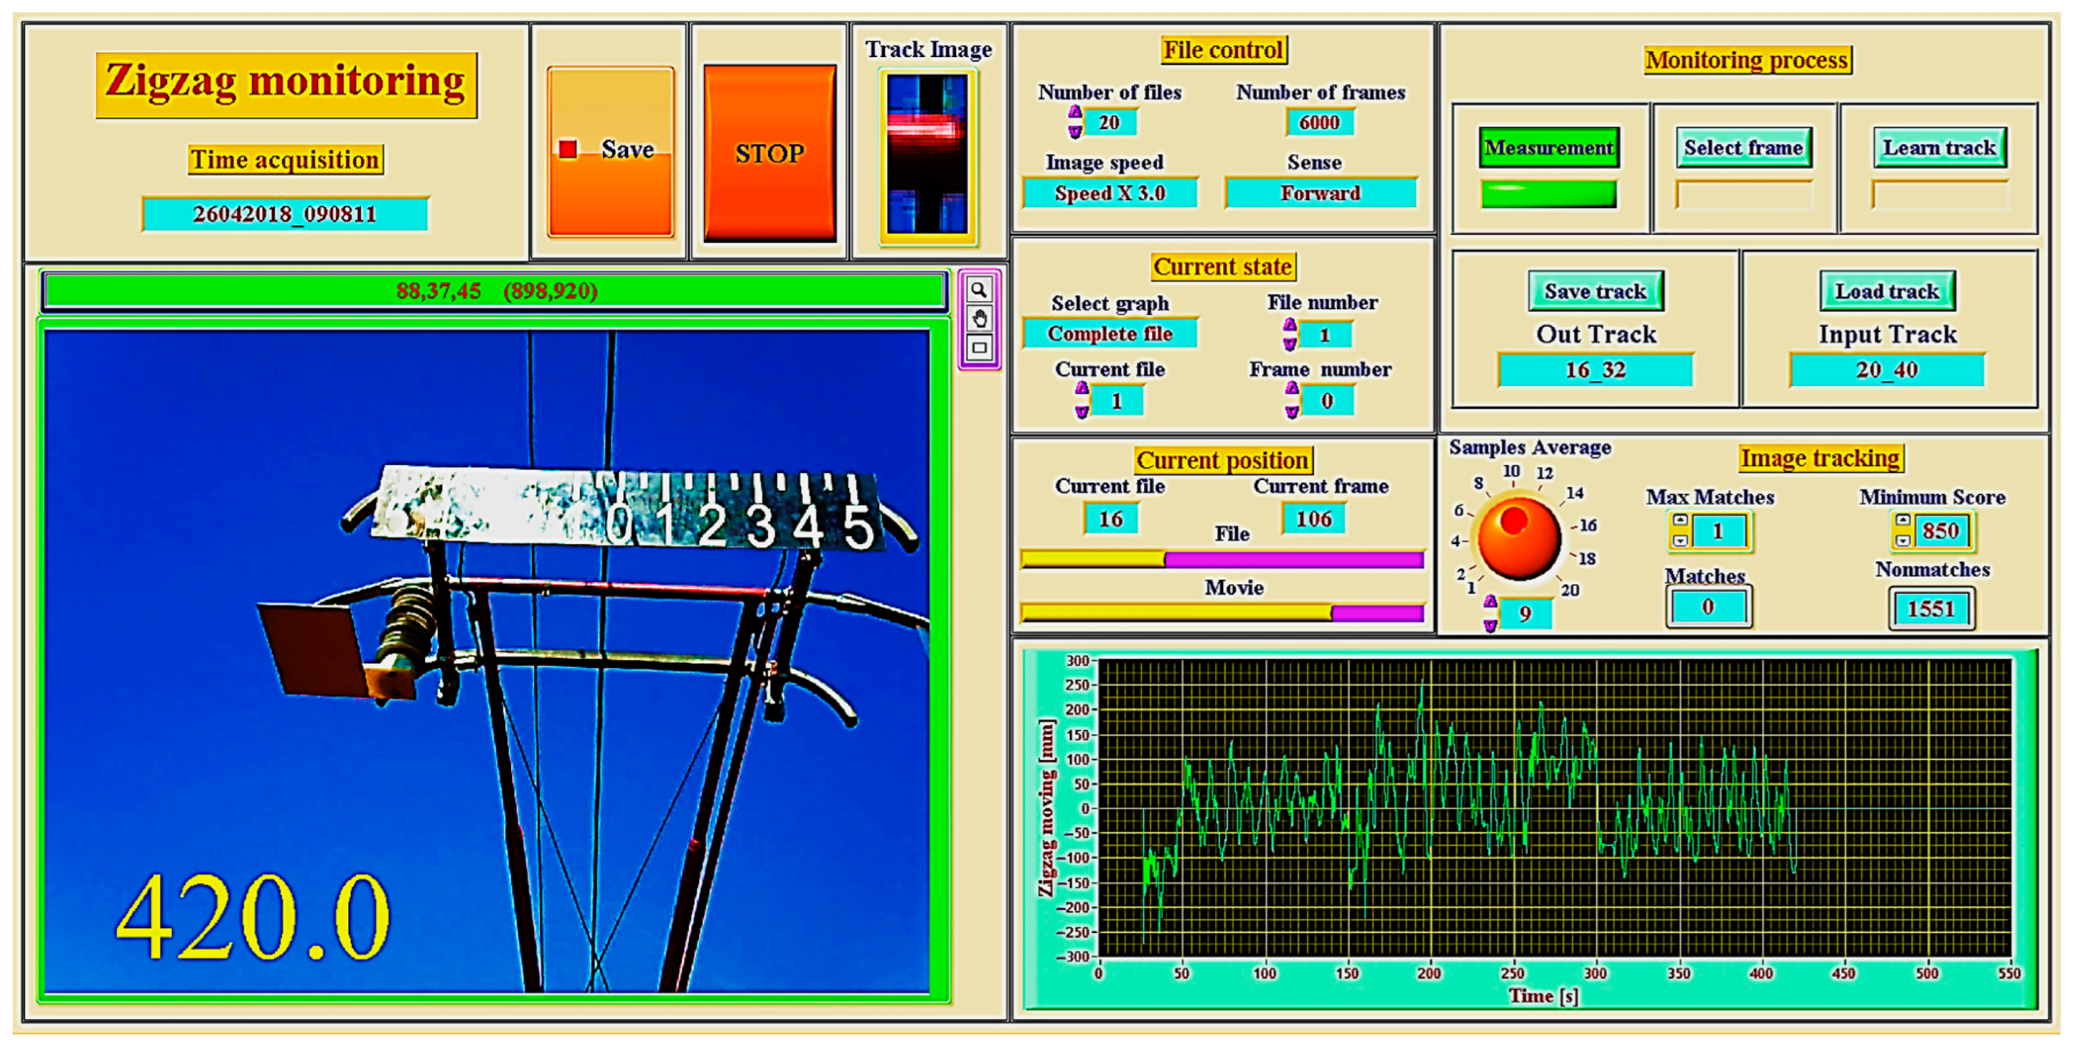Increment Samples Average numeric arrow
Viewport: 2075px width, 1044px height.
click(x=1490, y=601)
